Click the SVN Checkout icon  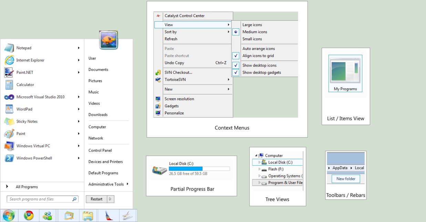pos(158,72)
